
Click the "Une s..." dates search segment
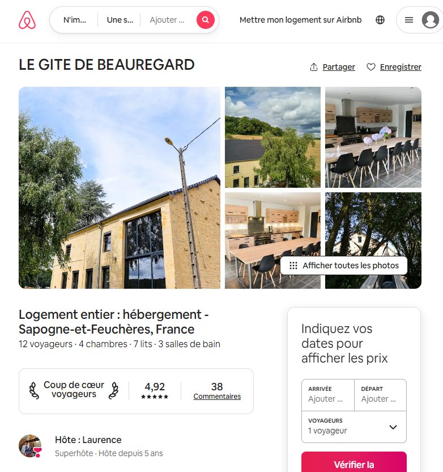coord(120,20)
